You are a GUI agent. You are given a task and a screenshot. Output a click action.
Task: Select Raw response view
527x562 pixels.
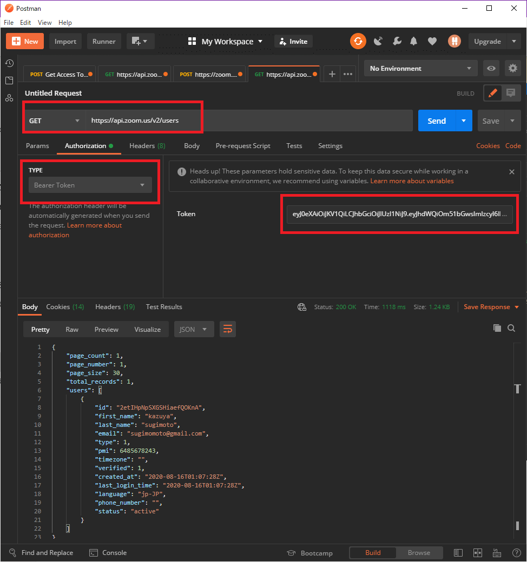[x=72, y=330]
